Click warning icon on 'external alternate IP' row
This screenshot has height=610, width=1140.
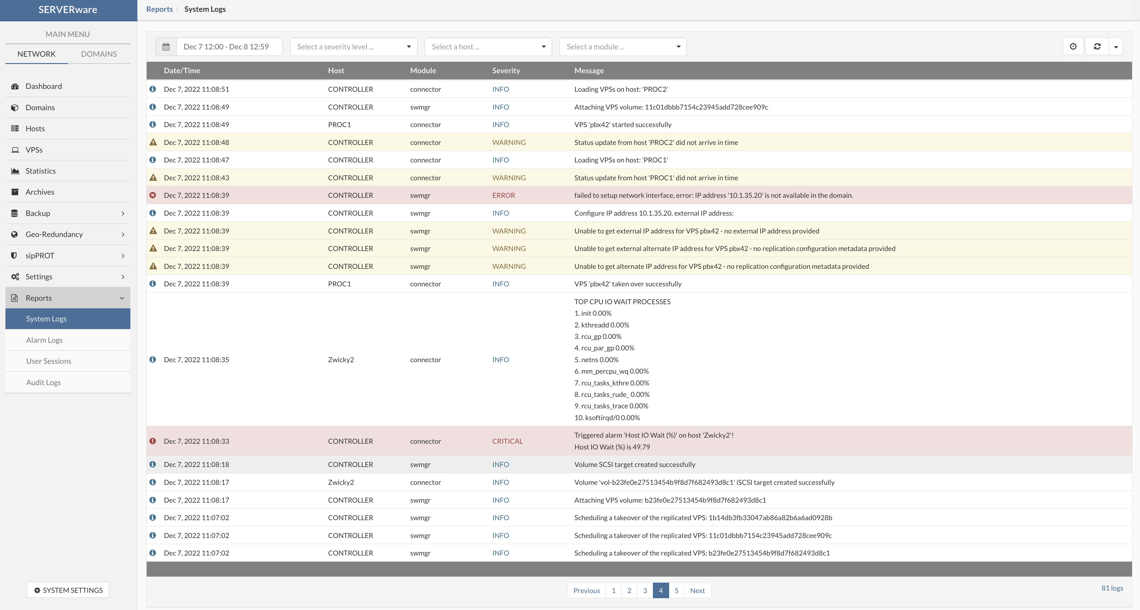153,248
